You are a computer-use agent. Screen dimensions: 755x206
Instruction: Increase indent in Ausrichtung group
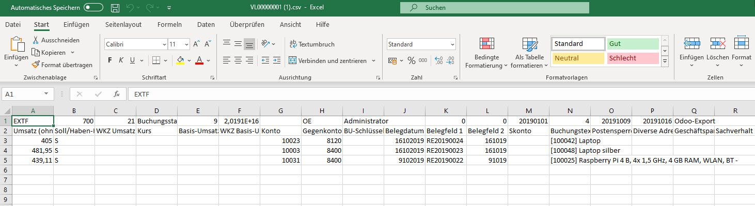pyautogui.click(x=277, y=60)
